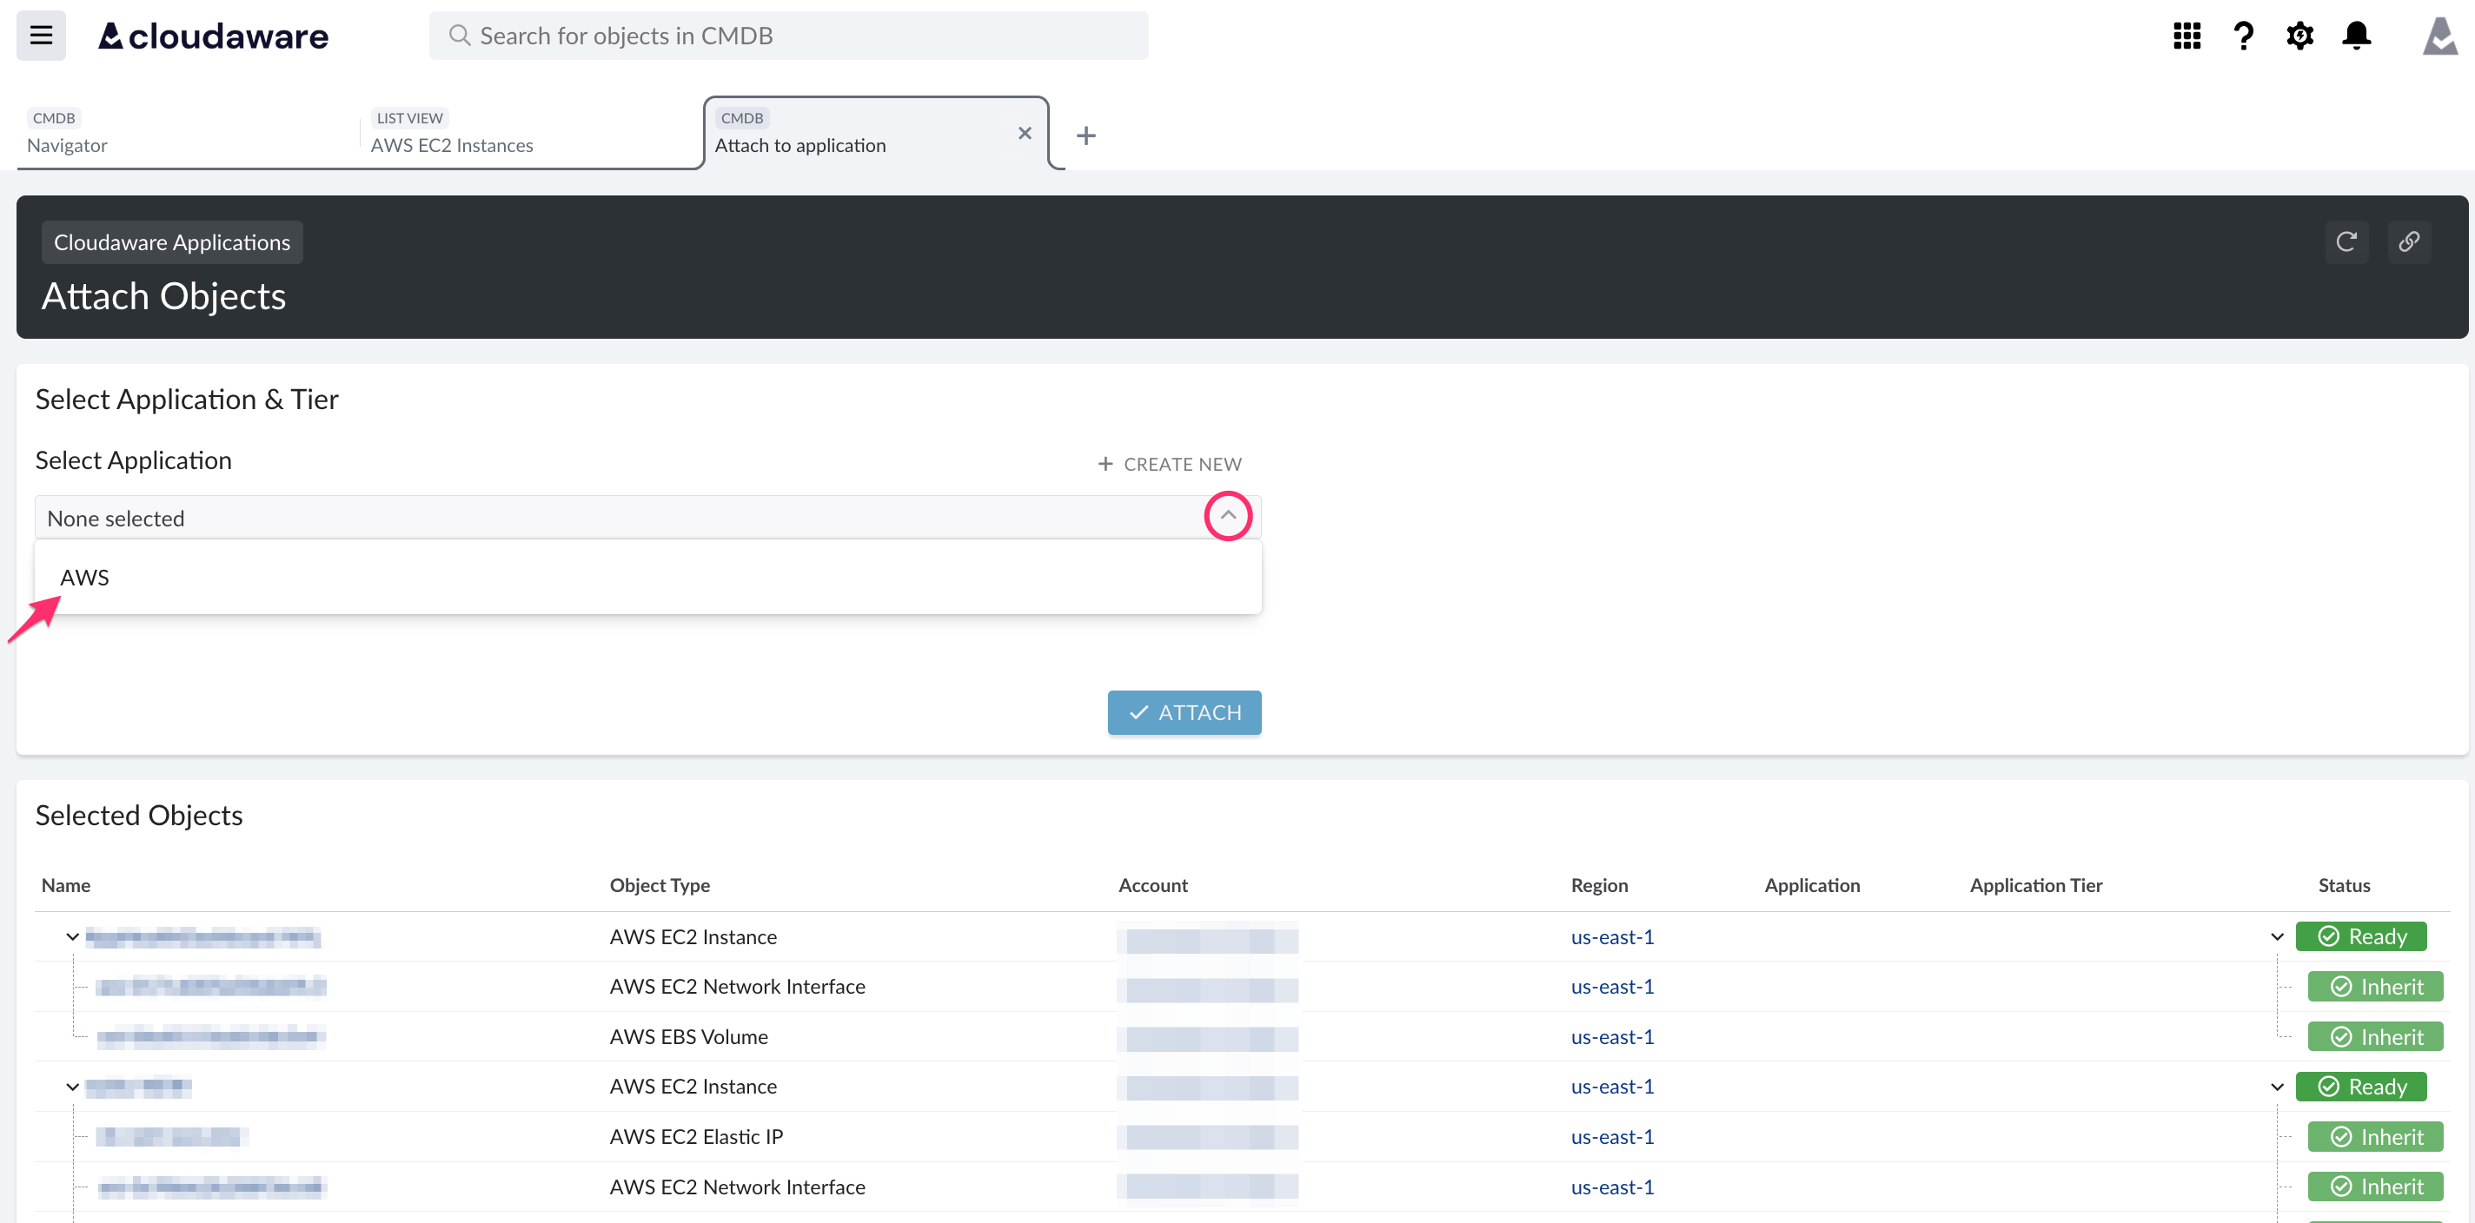Click the ATTACH button

1184,712
